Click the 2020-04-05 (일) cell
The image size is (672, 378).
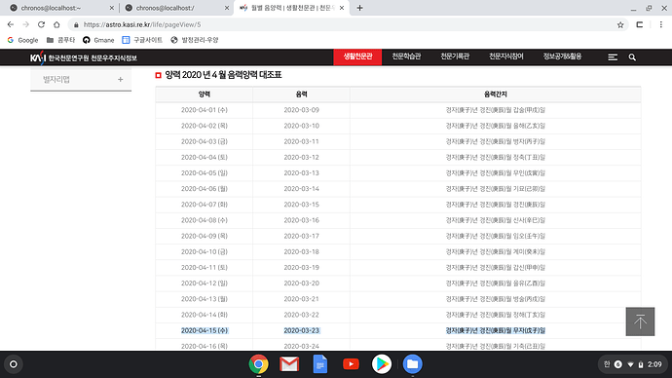tap(204, 173)
